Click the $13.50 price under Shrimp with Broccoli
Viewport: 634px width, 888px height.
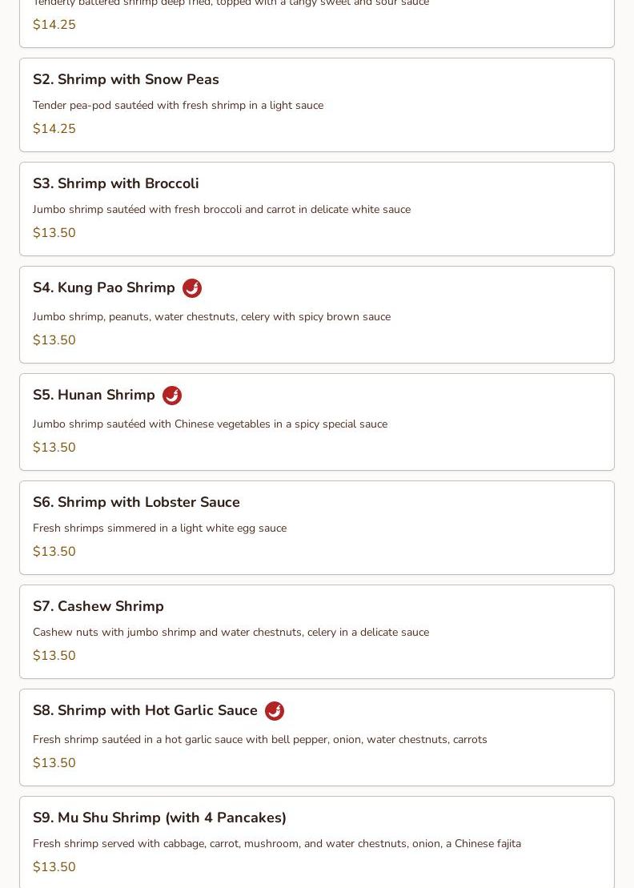(x=54, y=233)
